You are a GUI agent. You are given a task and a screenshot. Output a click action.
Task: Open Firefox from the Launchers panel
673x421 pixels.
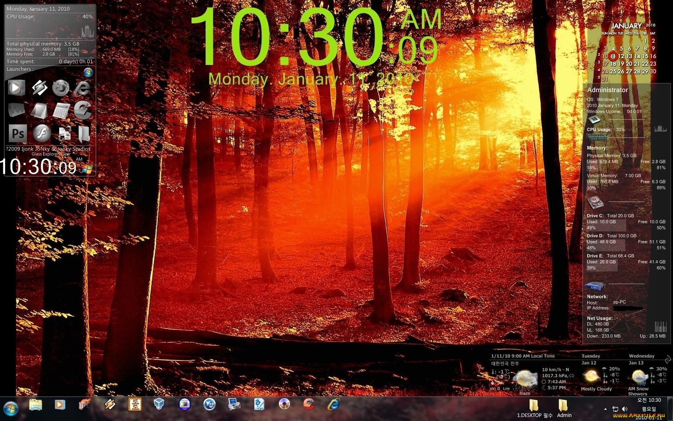click(61, 87)
